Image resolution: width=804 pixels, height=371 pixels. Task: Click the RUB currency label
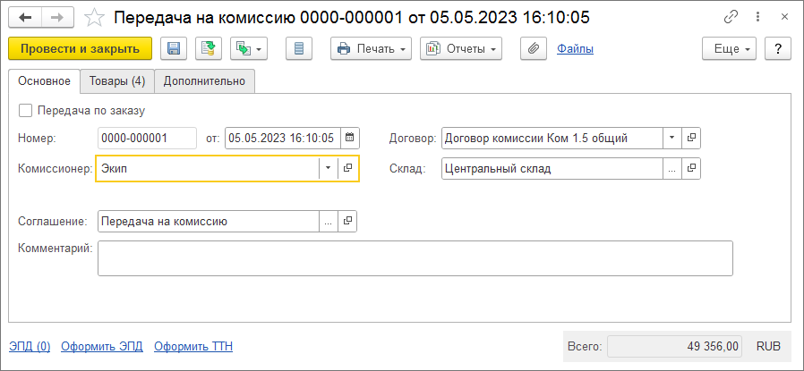pos(768,347)
